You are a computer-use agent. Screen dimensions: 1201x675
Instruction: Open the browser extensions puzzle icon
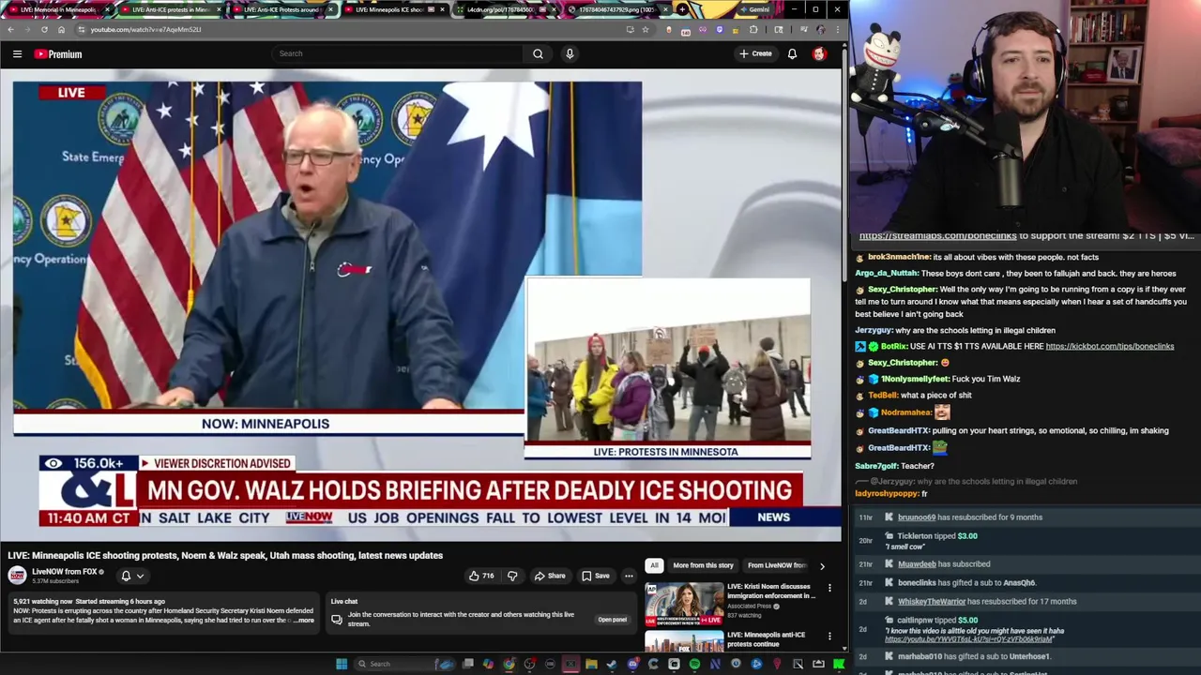[753, 29]
